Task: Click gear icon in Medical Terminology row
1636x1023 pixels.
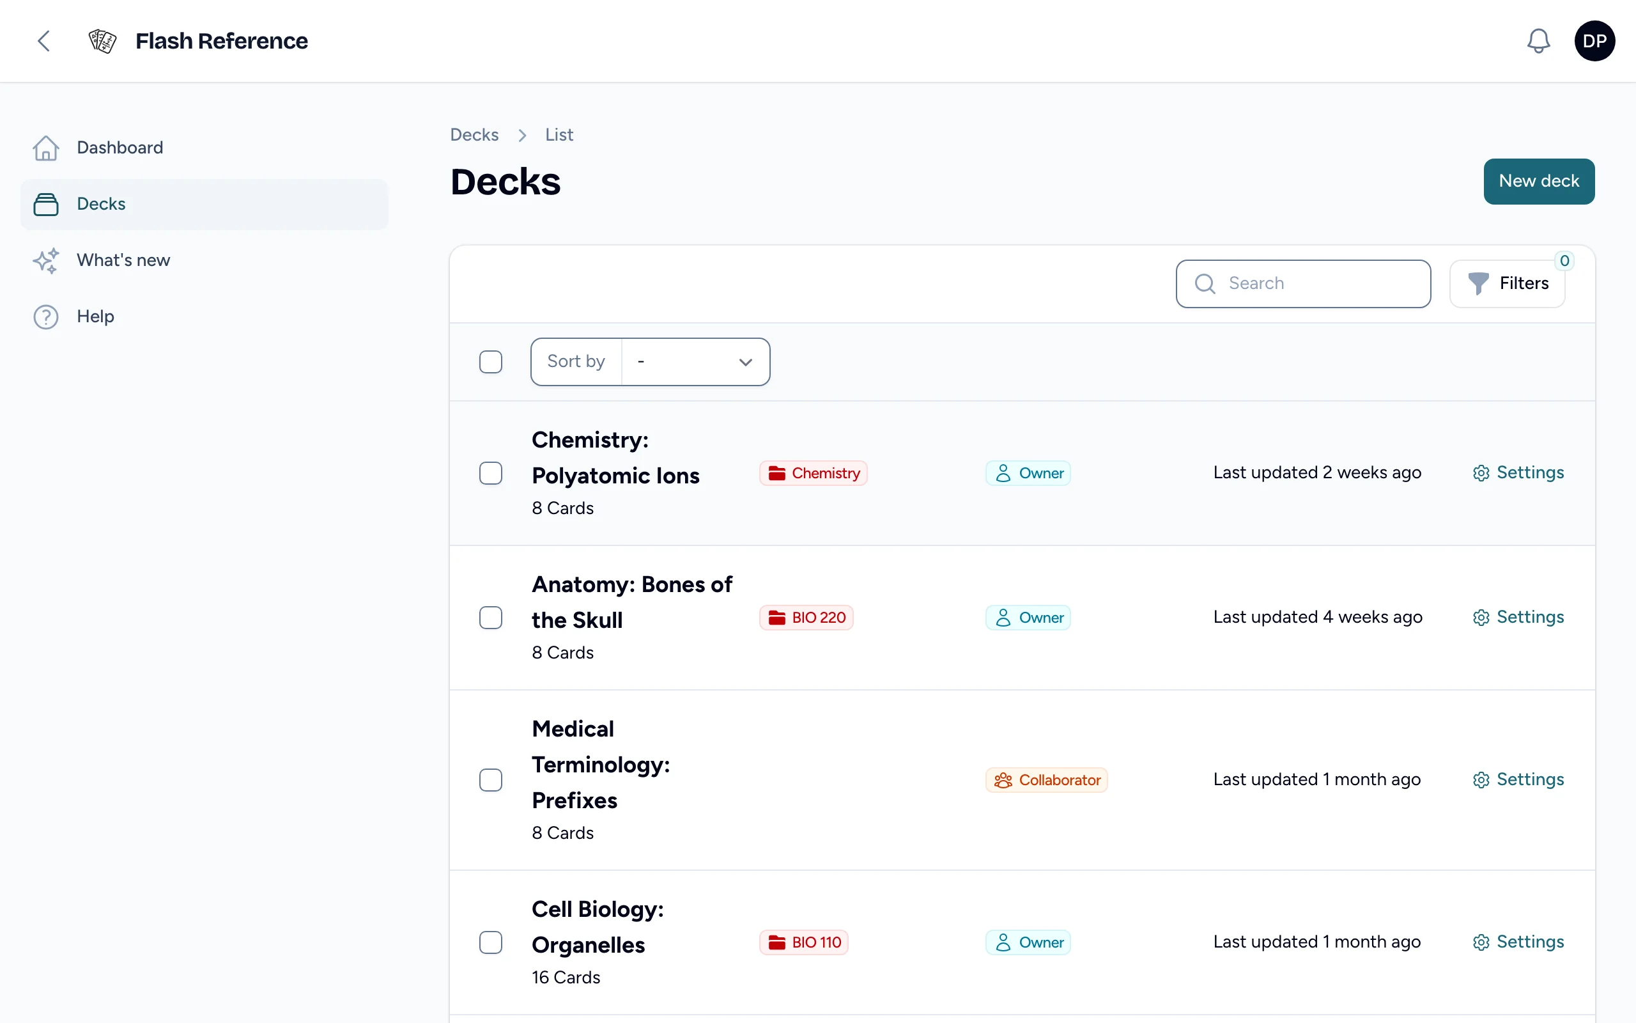Action: (x=1481, y=780)
